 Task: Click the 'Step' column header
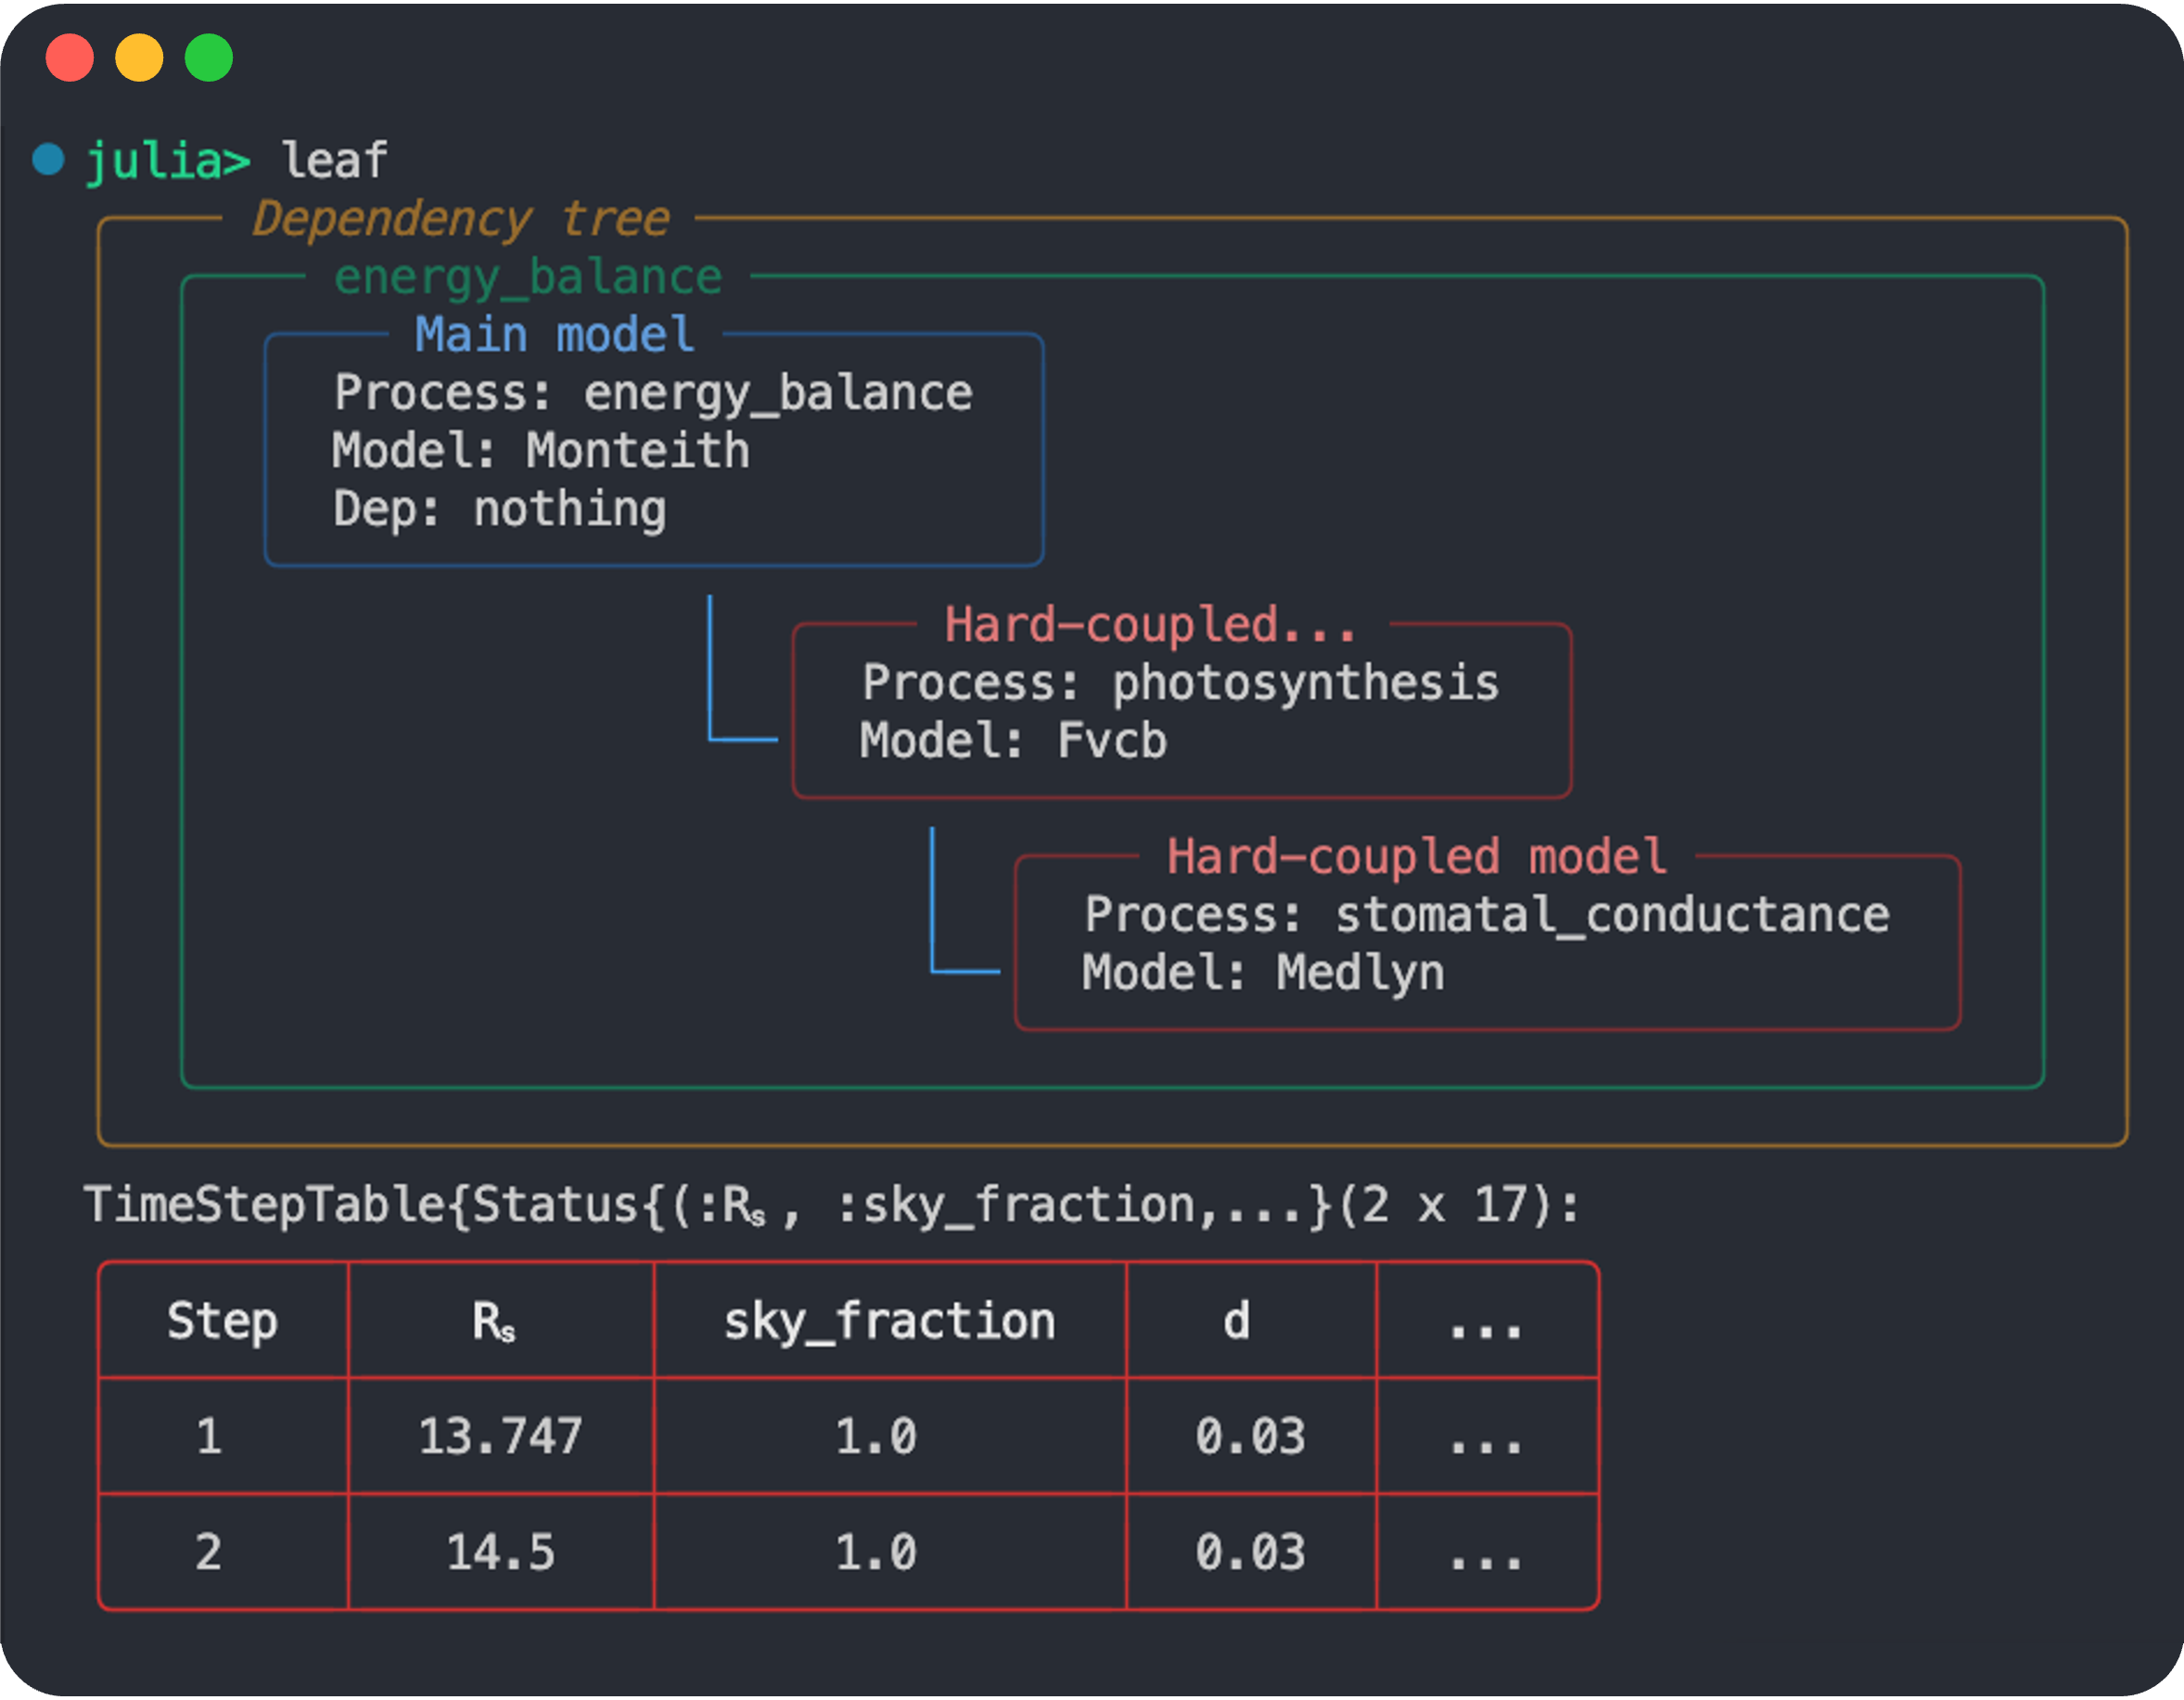click(223, 1322)
